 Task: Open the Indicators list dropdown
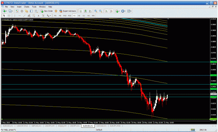point(118,11)
